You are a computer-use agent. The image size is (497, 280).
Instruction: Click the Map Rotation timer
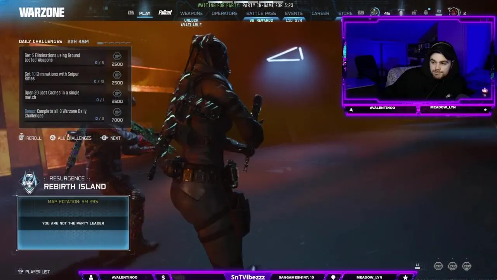73,201
